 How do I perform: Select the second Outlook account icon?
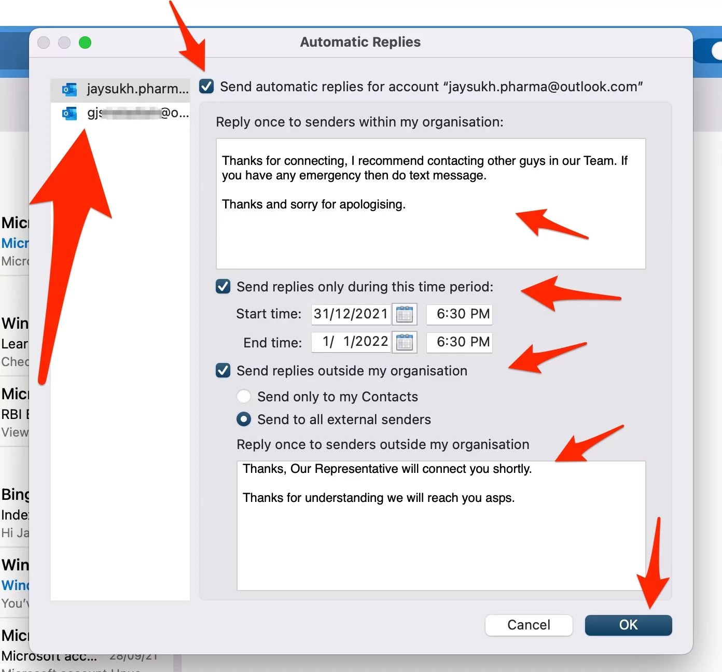pyautogui.click(x=69, y=114)
